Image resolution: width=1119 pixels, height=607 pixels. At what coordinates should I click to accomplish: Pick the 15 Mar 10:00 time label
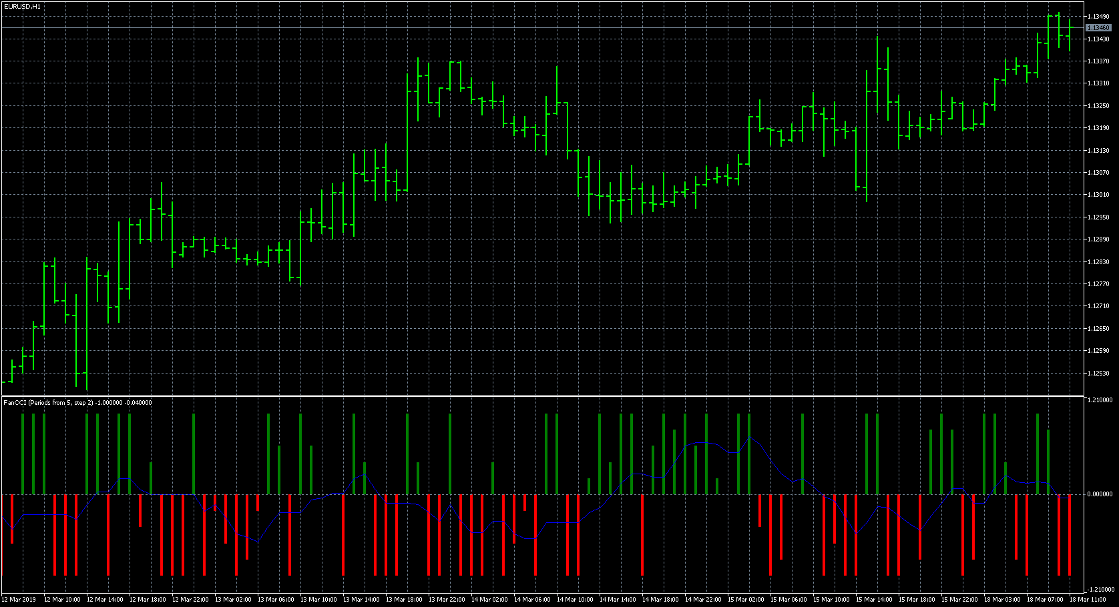coord(831,600)
